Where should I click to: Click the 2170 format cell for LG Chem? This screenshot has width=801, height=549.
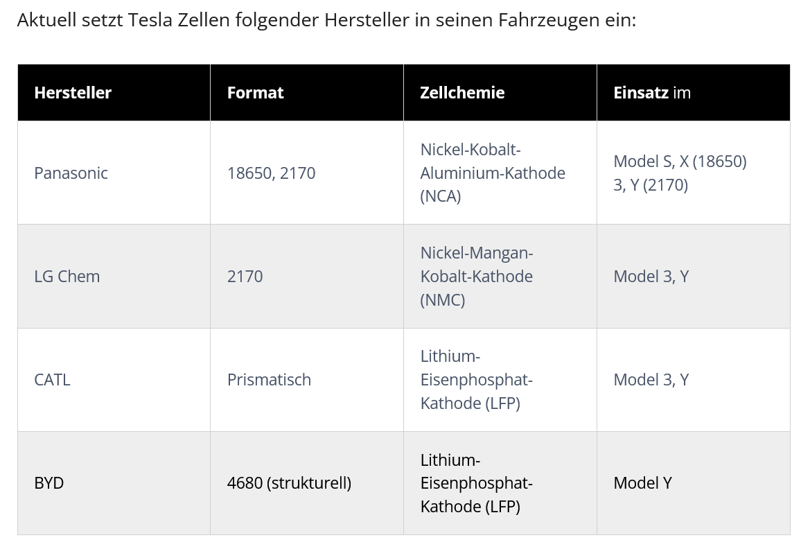tap(245, 276)
